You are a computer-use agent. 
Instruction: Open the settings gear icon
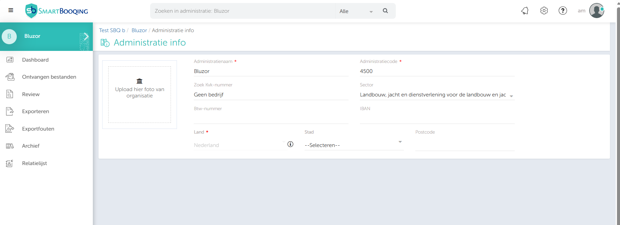544,11
